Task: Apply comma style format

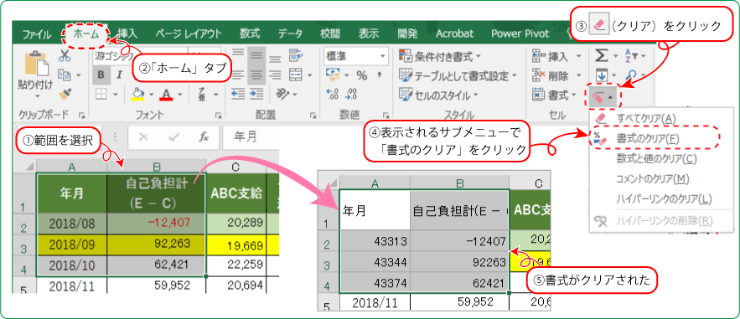Action: pyautogui.click(x=379, y=75)
